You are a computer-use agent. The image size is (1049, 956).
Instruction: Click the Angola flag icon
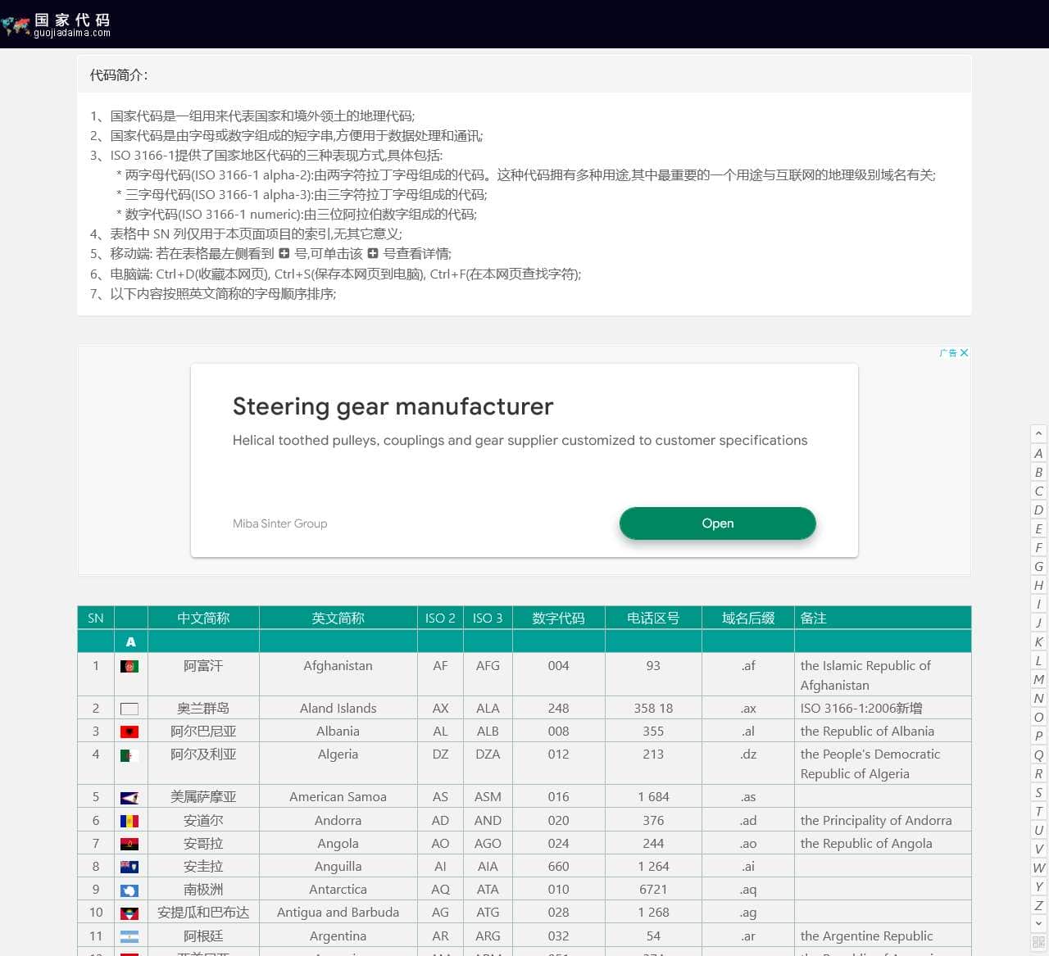pos(129,844)
